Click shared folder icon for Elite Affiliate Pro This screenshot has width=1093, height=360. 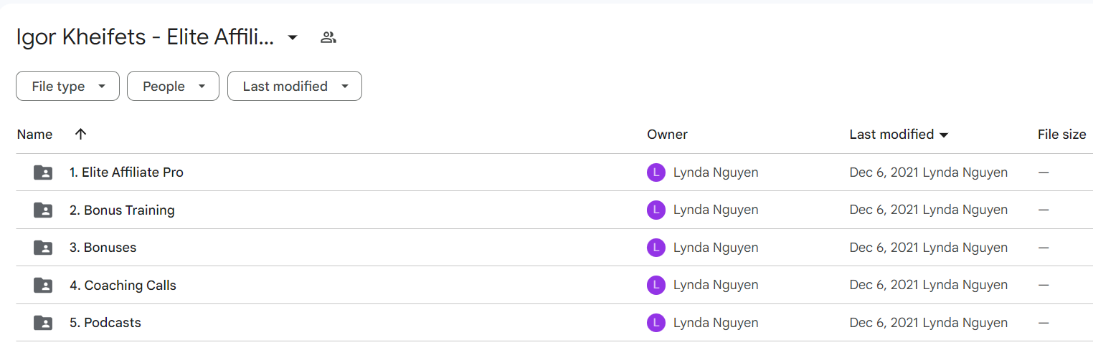tap(43, 172)
